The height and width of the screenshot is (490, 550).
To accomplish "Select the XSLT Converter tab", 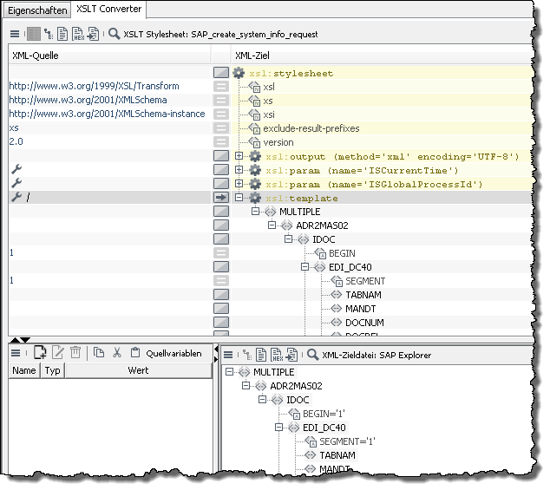I will click(x=109, y=9).
